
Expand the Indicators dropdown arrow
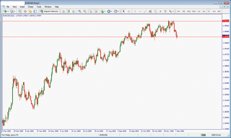point(105,11)
